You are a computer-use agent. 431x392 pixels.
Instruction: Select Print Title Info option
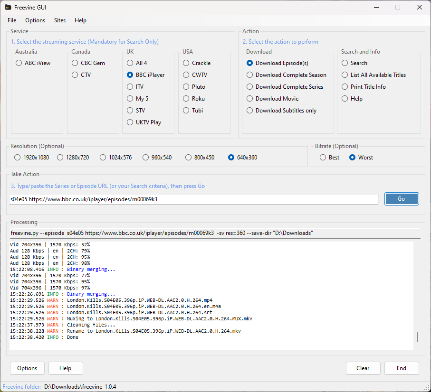click(345, 87)
